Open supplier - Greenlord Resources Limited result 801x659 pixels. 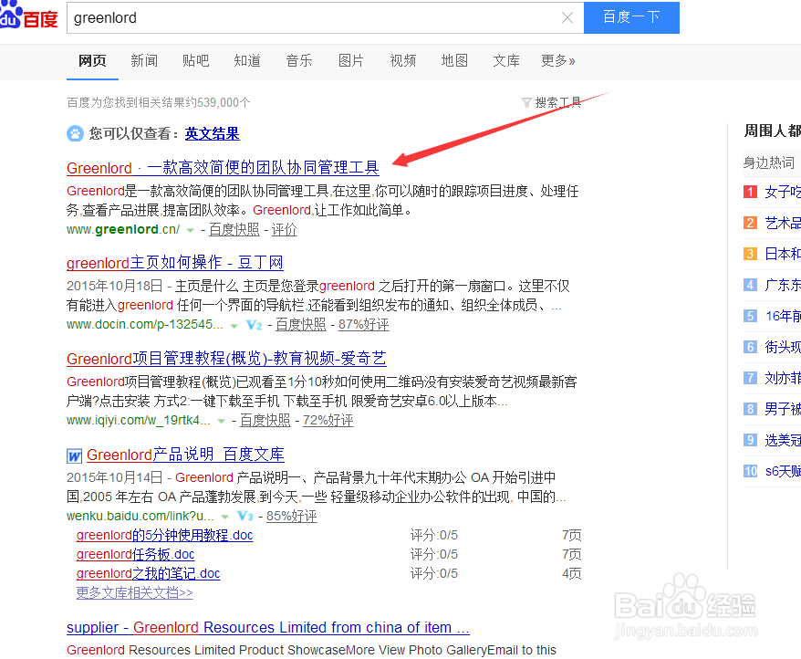[x=267, y=627]
